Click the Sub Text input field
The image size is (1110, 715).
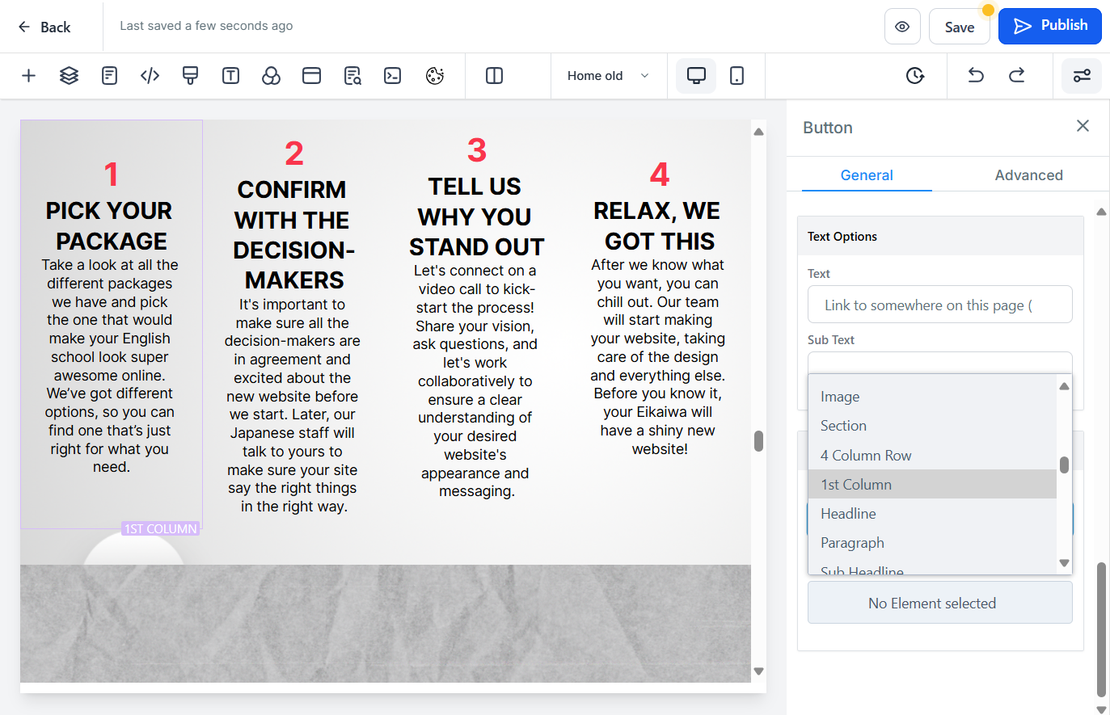coord(940,363)
